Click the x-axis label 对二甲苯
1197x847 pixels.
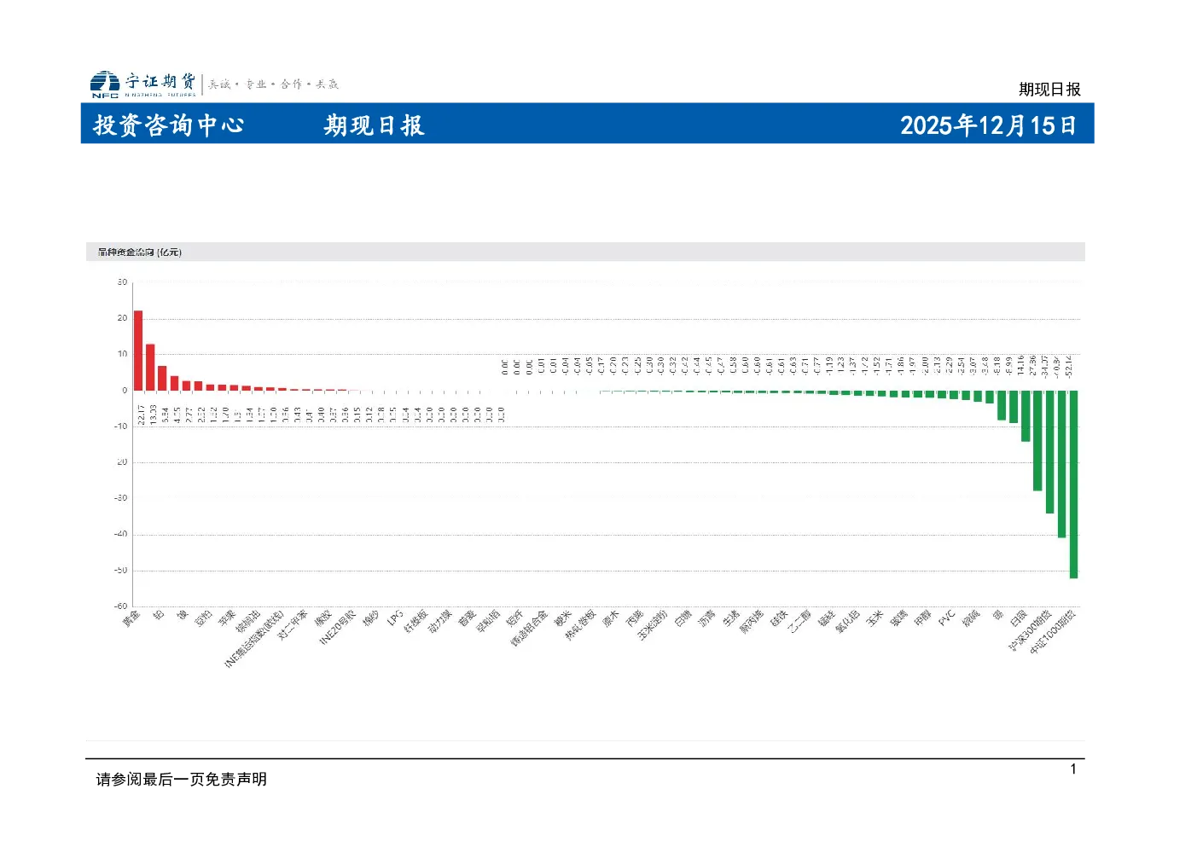click(x=293, y=624)
